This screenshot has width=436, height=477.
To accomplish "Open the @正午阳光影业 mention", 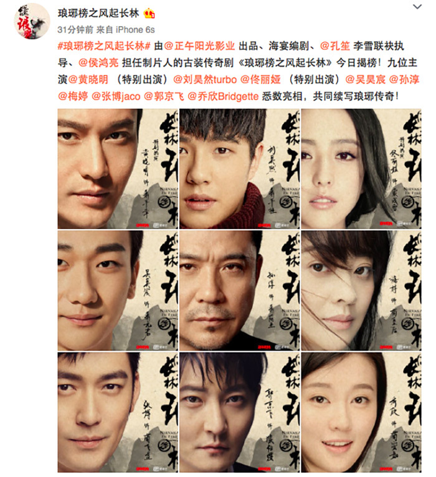I will pos(199,46).
